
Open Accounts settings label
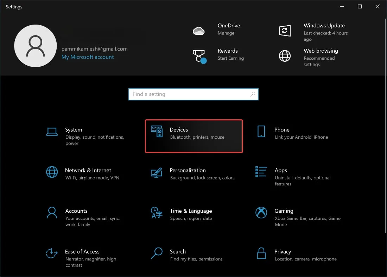click(76, 211)
